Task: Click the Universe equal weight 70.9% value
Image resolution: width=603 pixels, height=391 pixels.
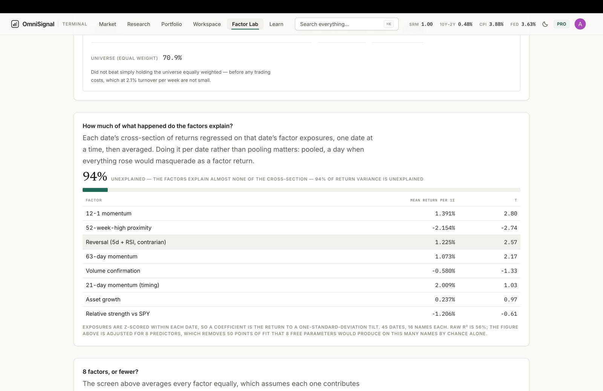Action: (172, 58)
